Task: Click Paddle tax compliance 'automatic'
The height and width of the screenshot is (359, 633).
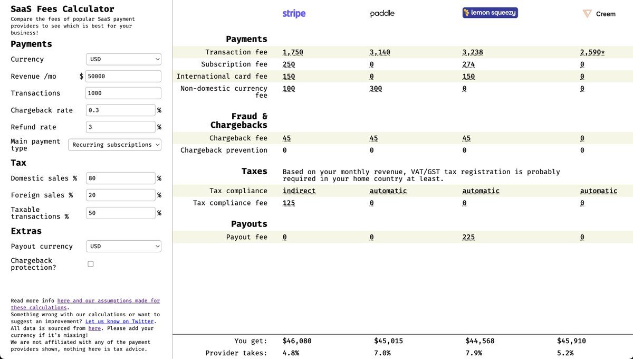Action: pyautogui.click(x=388, y=191)
